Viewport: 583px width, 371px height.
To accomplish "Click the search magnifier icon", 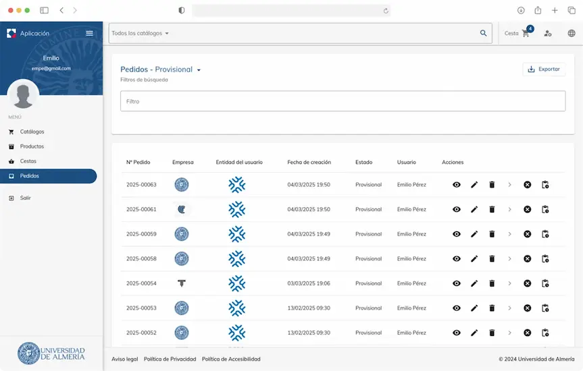I will click(x=483, y=33).
